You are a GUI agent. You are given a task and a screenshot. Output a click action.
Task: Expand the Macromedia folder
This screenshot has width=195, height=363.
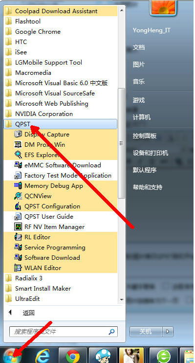click(x=61, y=73)
